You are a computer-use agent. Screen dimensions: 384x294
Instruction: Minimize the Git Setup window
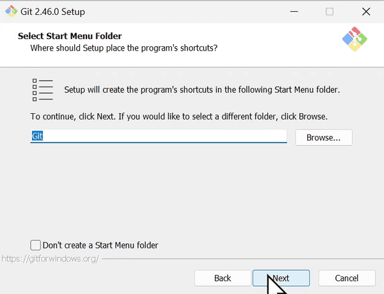[294, 12]
